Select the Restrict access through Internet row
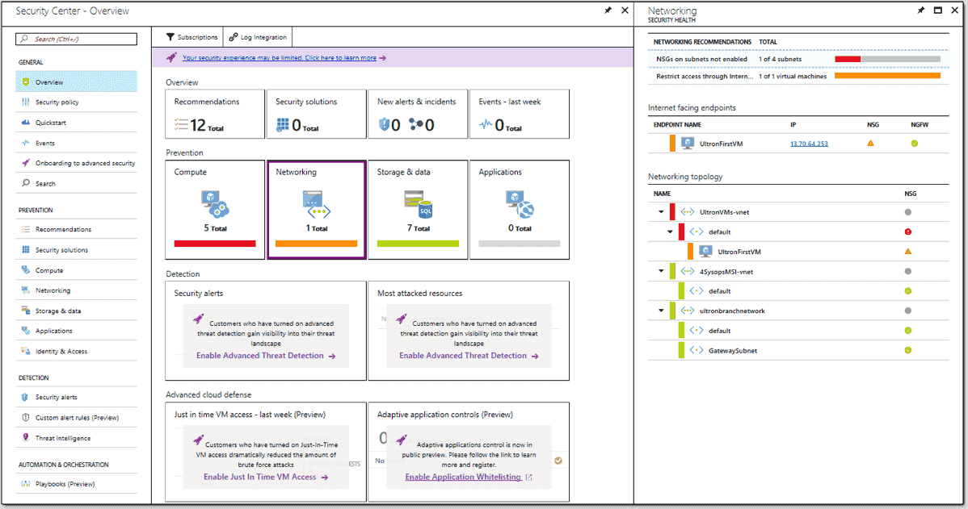Image resolution: width=968 pixels, height=509 pixels. point(798,77)
